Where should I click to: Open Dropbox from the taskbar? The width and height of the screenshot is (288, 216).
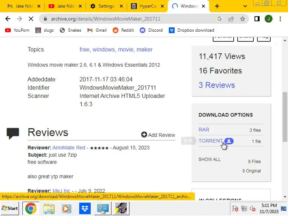(85, 208)
